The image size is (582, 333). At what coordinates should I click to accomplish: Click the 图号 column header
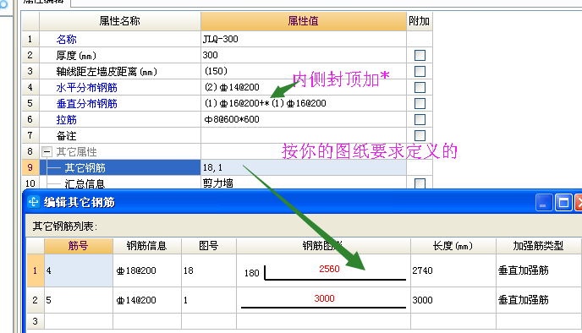click(209, 246)
